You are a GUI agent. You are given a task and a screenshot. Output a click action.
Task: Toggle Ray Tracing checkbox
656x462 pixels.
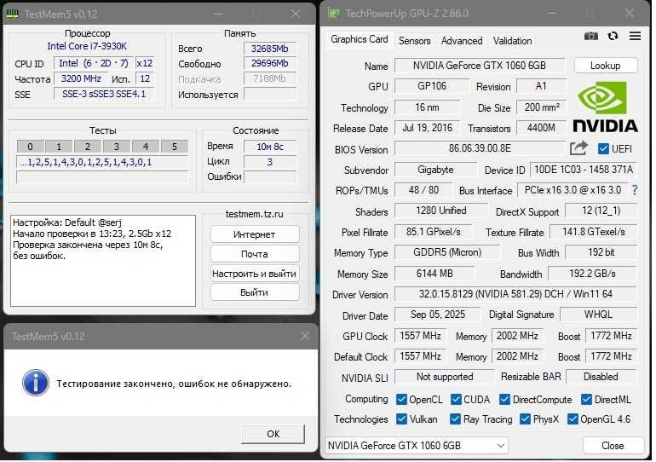(455, 419)
